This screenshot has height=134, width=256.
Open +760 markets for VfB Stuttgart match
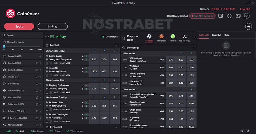162,60
